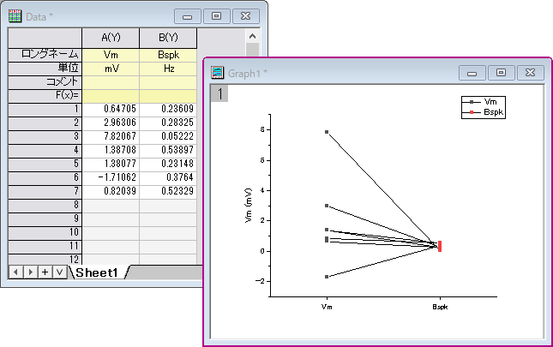Click the top Vm data point near 8
Viewport: 553px width, 347px height.
coord(327,132)
